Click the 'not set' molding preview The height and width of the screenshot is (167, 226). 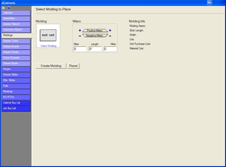pyautogui.click(x=48, y=35)
